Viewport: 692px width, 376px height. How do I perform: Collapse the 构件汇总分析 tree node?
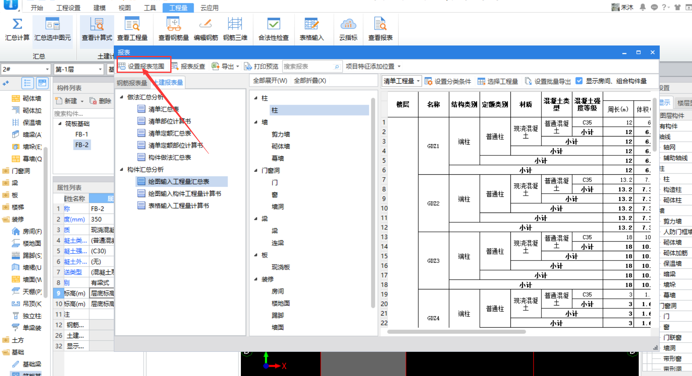click(121, 169)
